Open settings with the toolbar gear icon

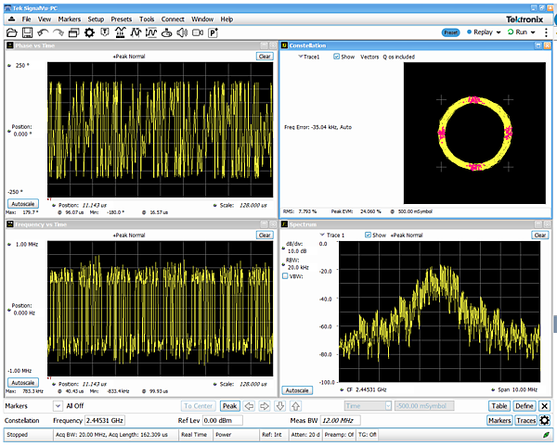90,32
